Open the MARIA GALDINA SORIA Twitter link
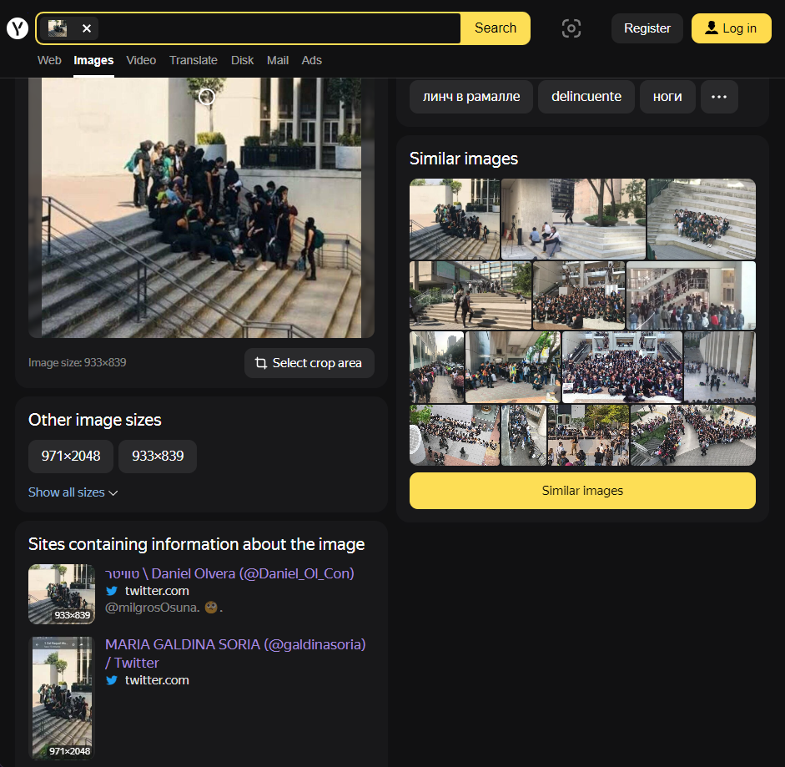The height and width of the screenshot is (767, 785). [235, 644]
